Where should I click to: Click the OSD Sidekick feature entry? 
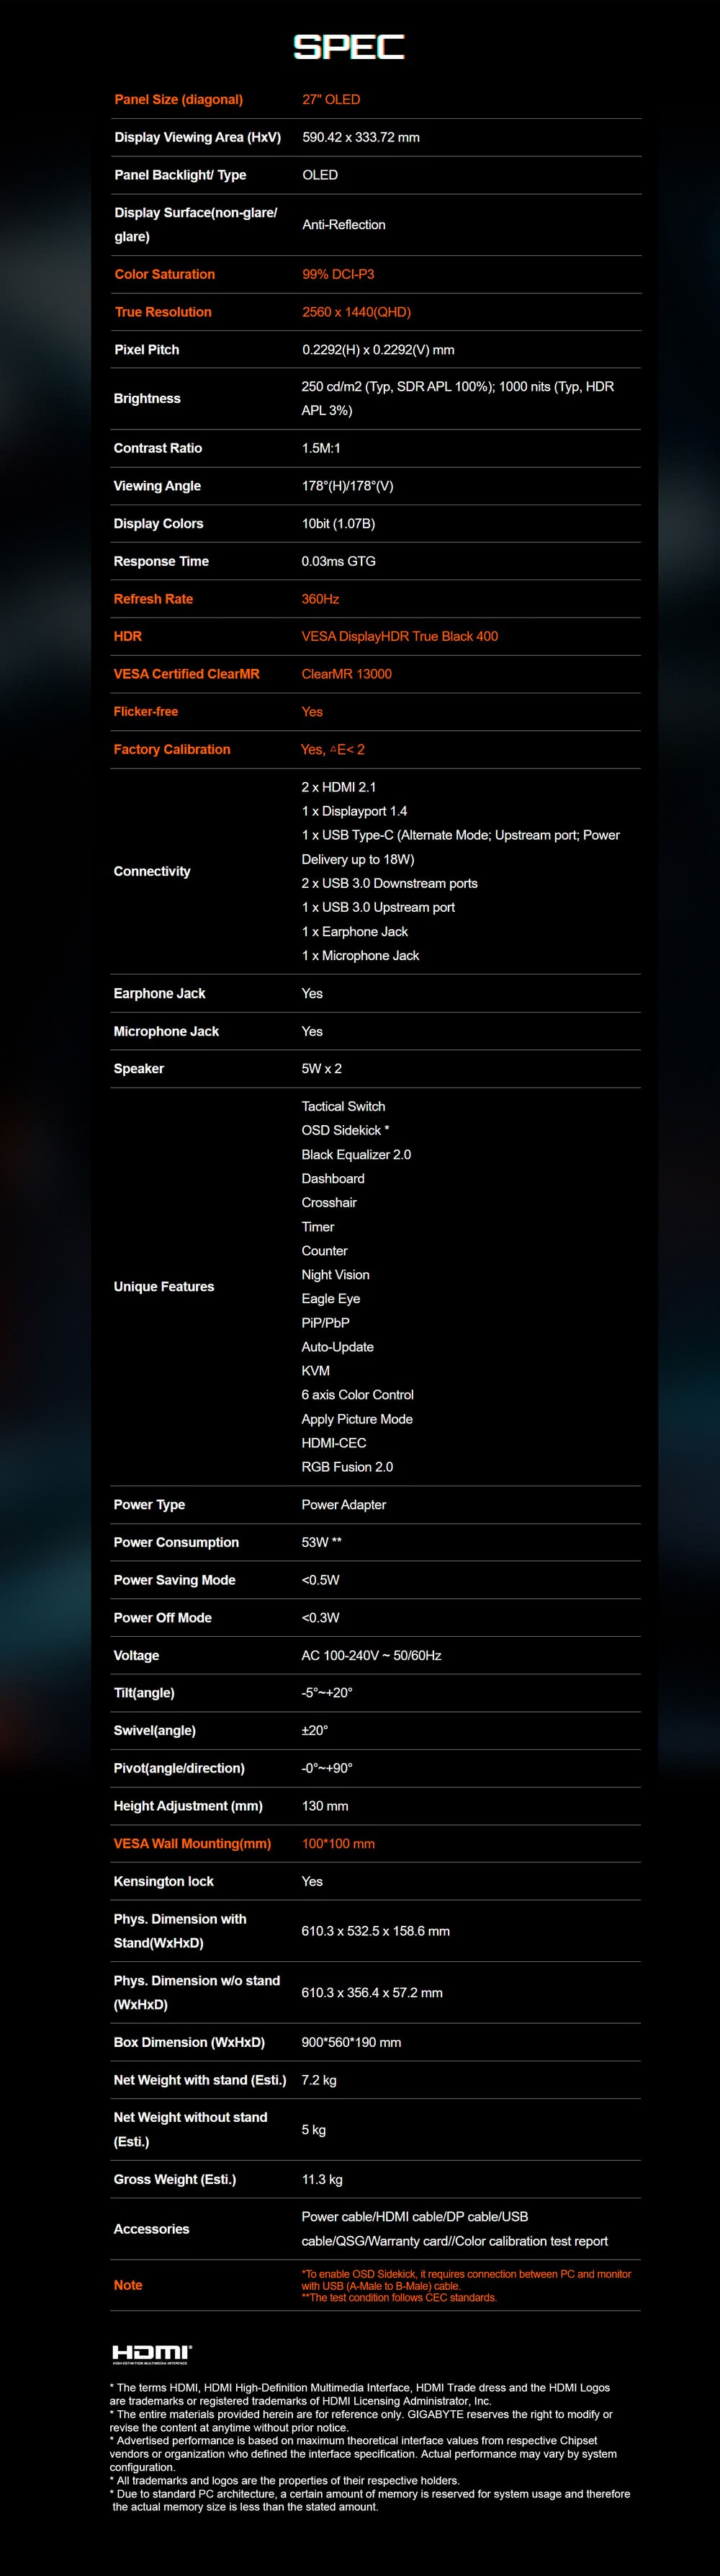point(345,1130)
